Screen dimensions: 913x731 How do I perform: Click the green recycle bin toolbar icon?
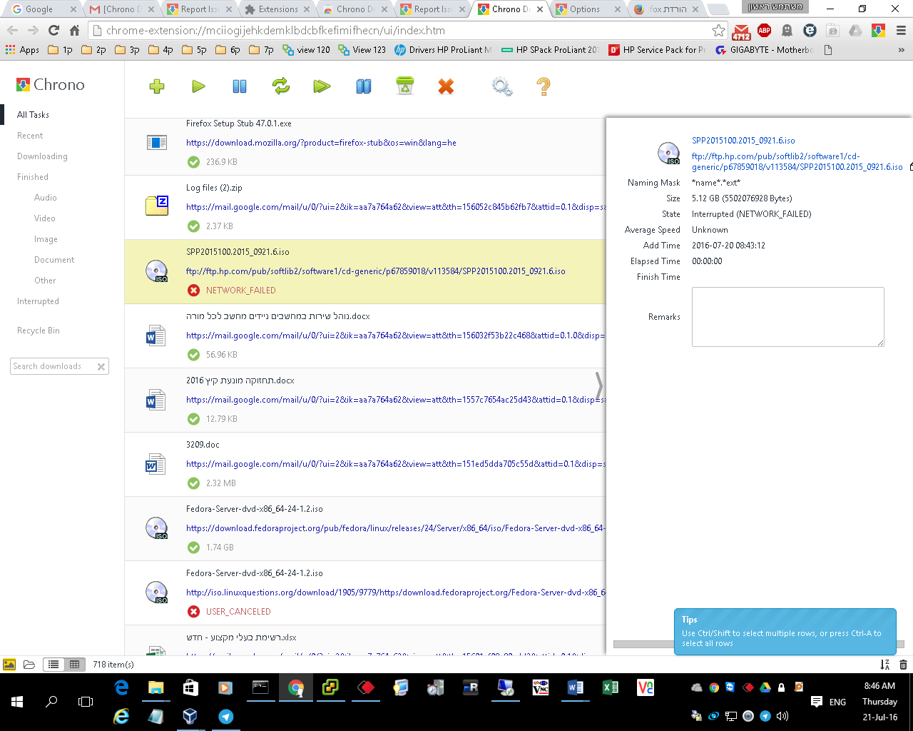pos(405,86)
